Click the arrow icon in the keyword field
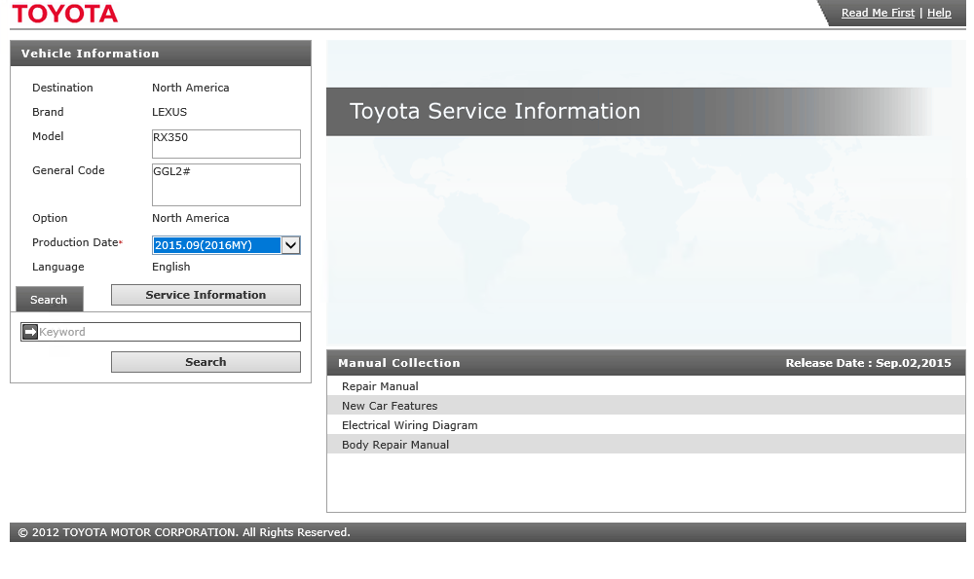 tap(30, 332)
